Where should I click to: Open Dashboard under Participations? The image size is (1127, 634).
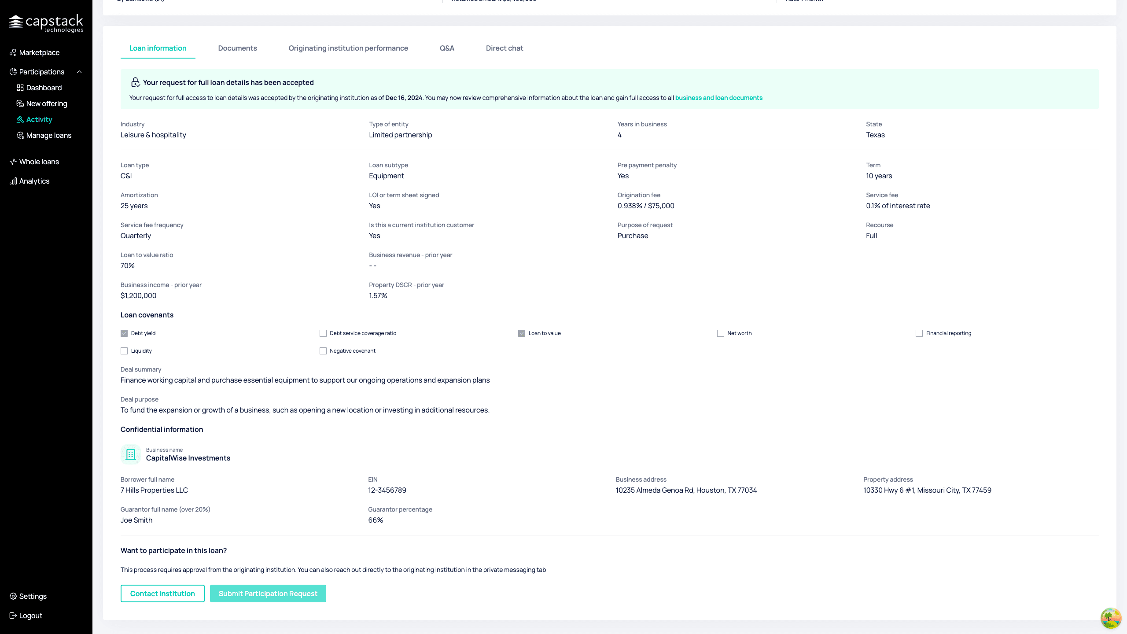[44, 88]
